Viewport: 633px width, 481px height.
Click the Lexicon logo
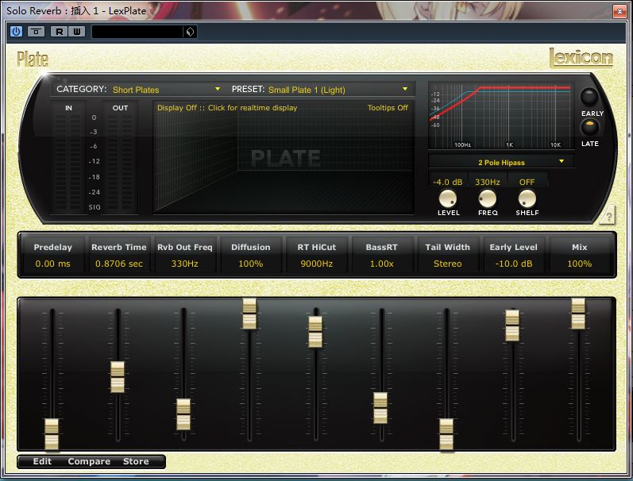pos(581,58)
